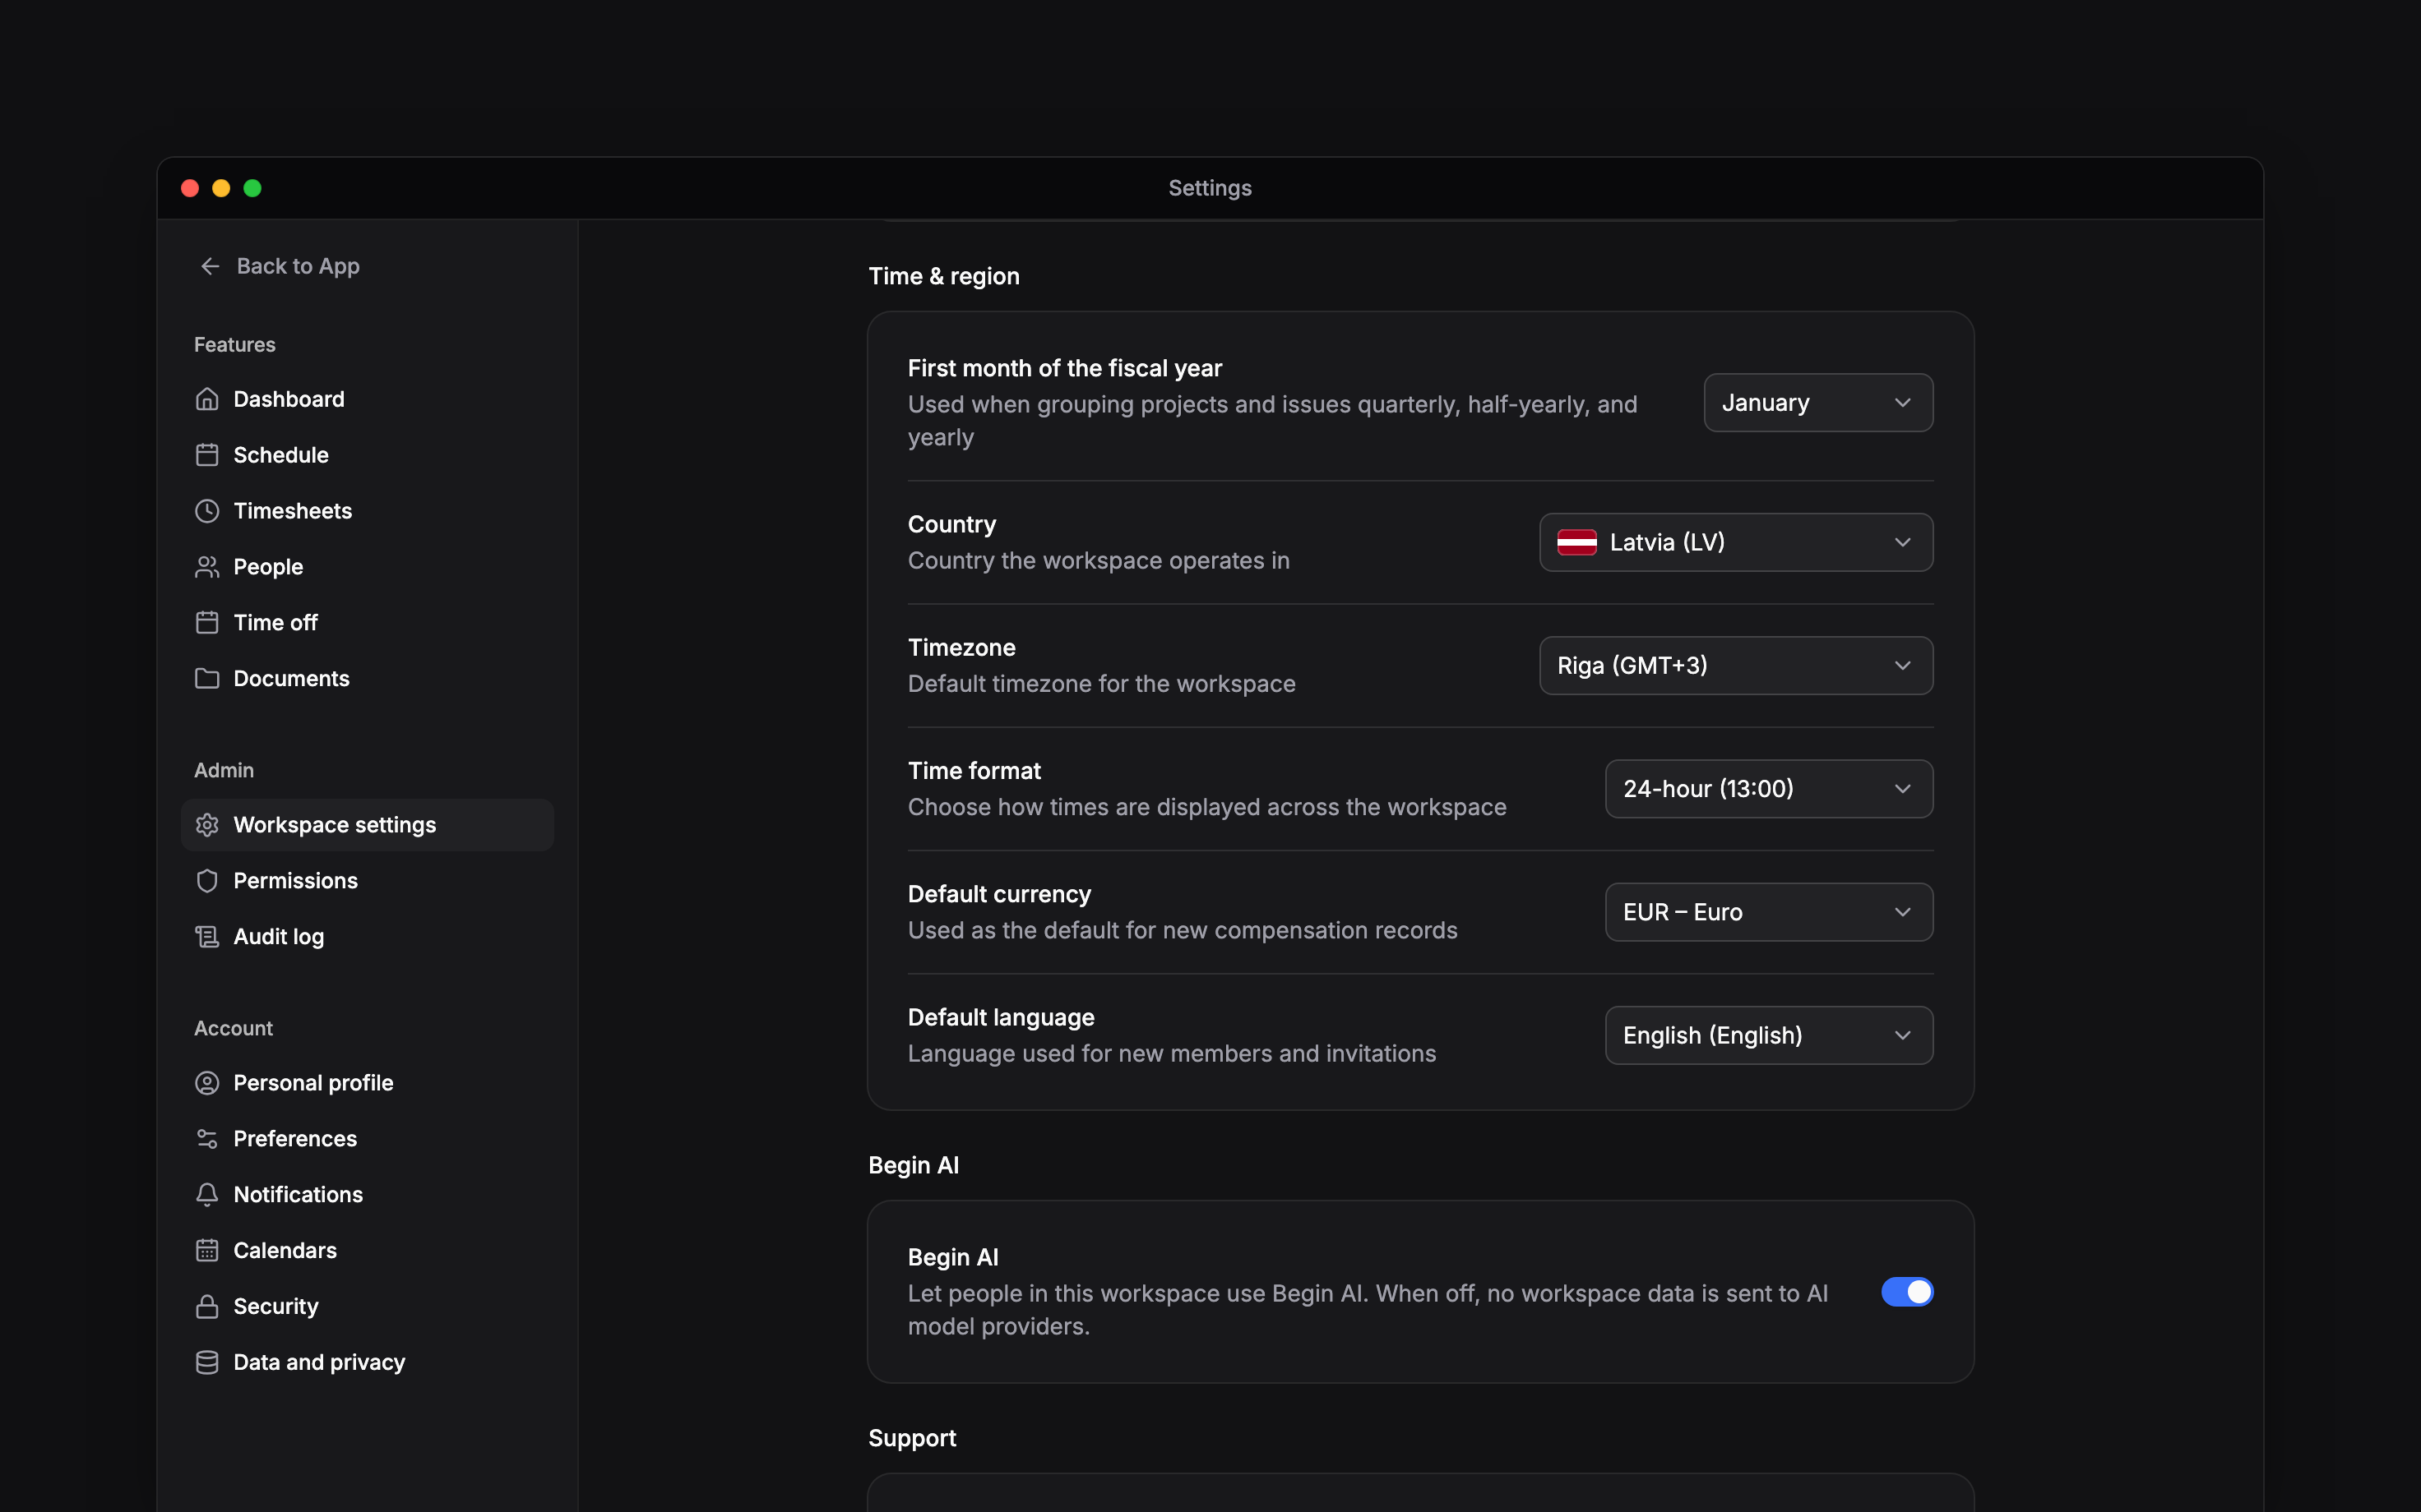
Task: Maximize window with the green button
Action: pos(252,188)
